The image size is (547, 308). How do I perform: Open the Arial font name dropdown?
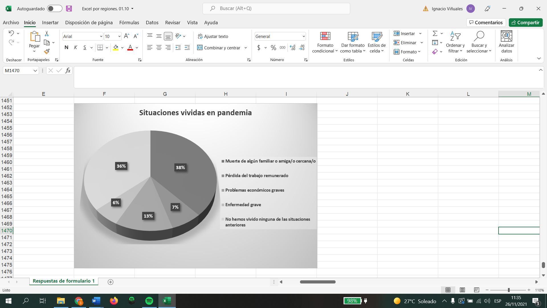[x=101, y=36]
